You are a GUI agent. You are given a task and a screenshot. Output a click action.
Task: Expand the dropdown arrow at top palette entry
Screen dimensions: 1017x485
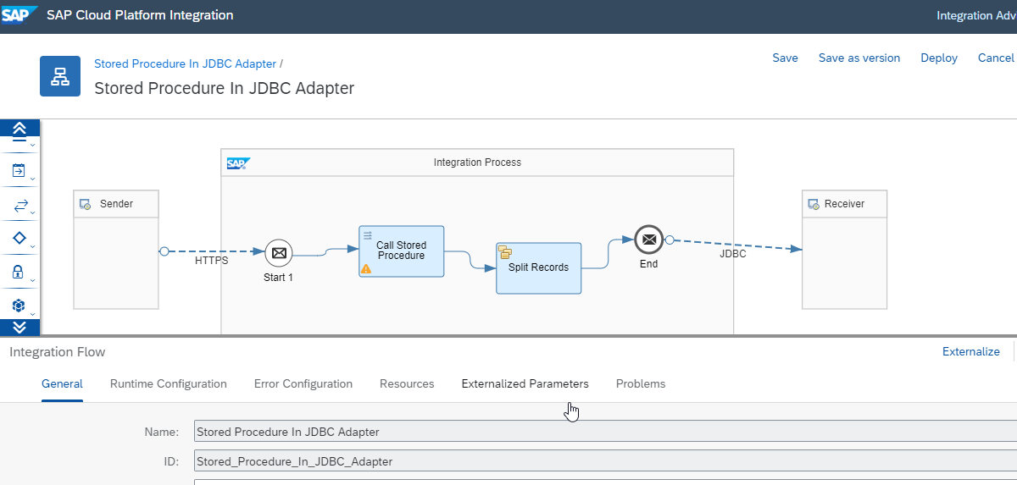pyautogui.click(x=33, y=146)
